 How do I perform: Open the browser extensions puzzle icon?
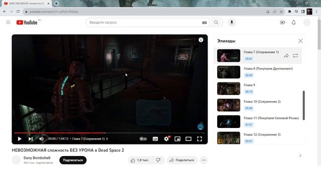point(289,11)
